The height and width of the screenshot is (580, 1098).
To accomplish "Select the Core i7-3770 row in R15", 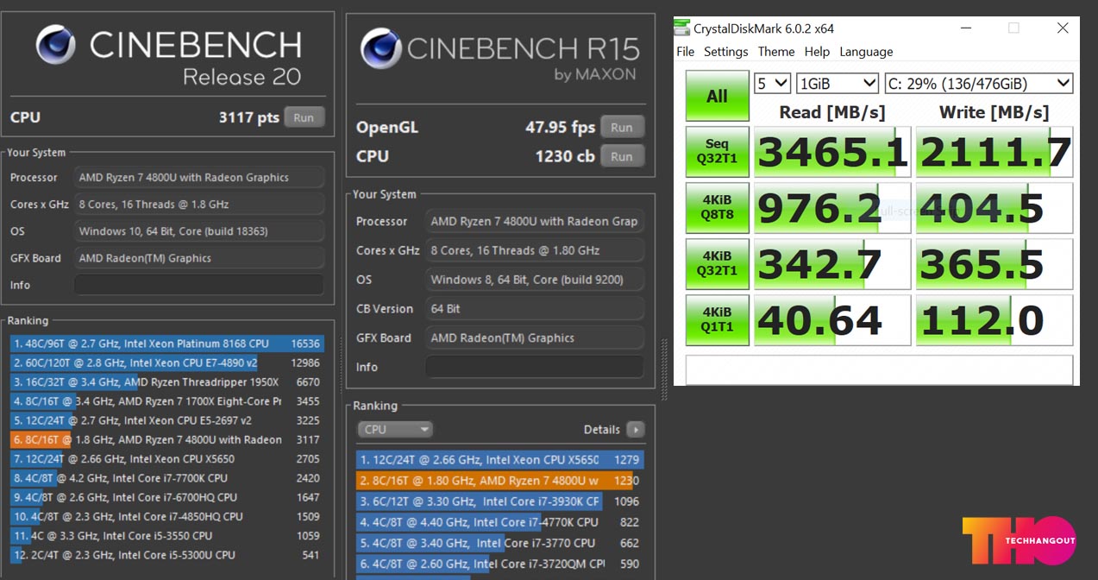I will coord(500,543).
